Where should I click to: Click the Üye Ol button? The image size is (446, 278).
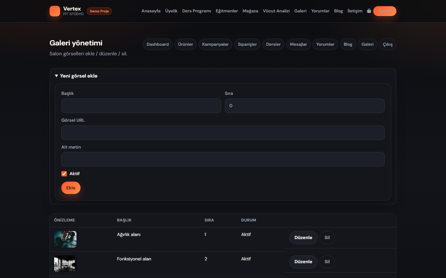385,11
